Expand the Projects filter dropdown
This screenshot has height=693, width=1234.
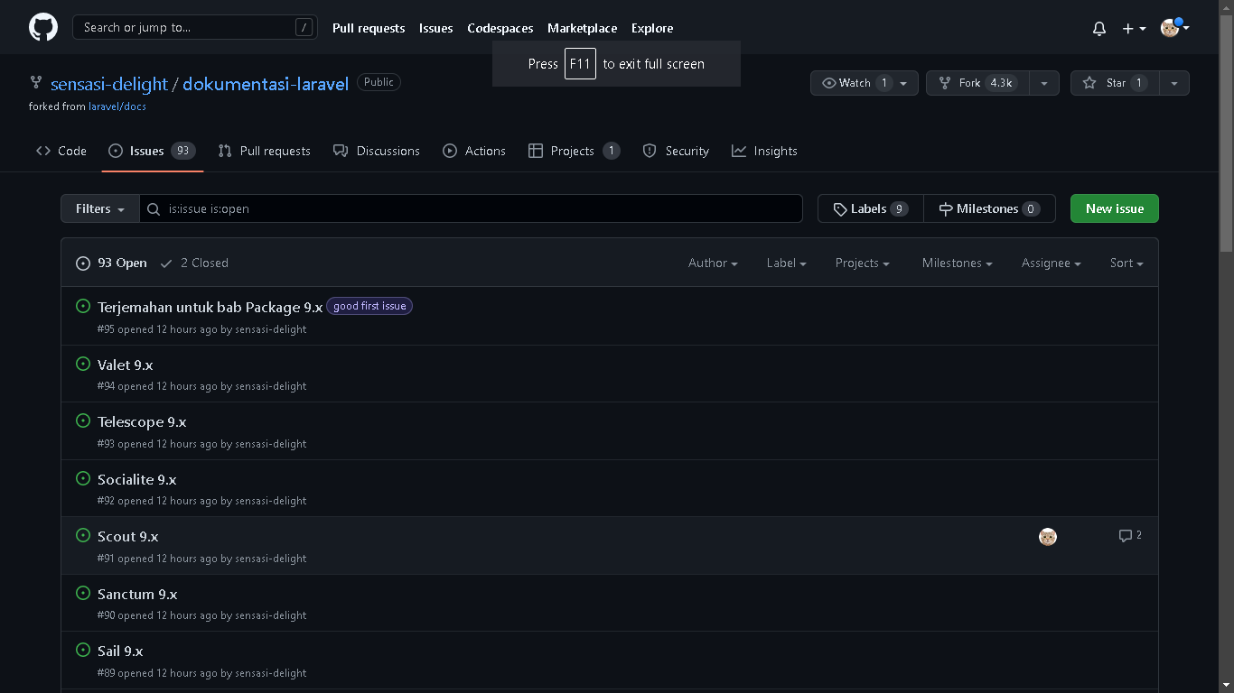click(x=863, y=263)
